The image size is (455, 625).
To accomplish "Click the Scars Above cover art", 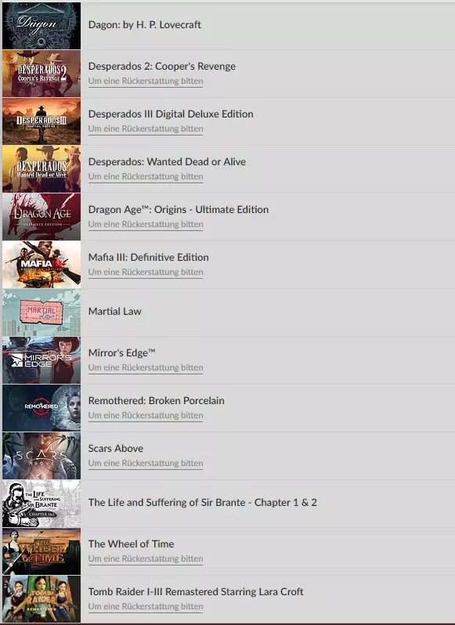I will point(42,456).
